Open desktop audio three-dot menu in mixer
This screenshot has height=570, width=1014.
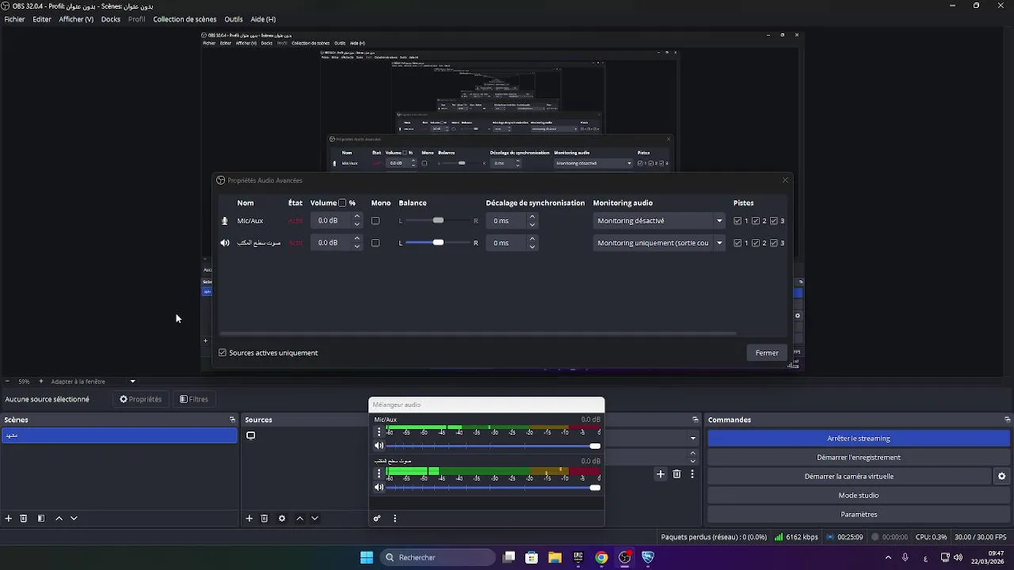tap(379, 473)
